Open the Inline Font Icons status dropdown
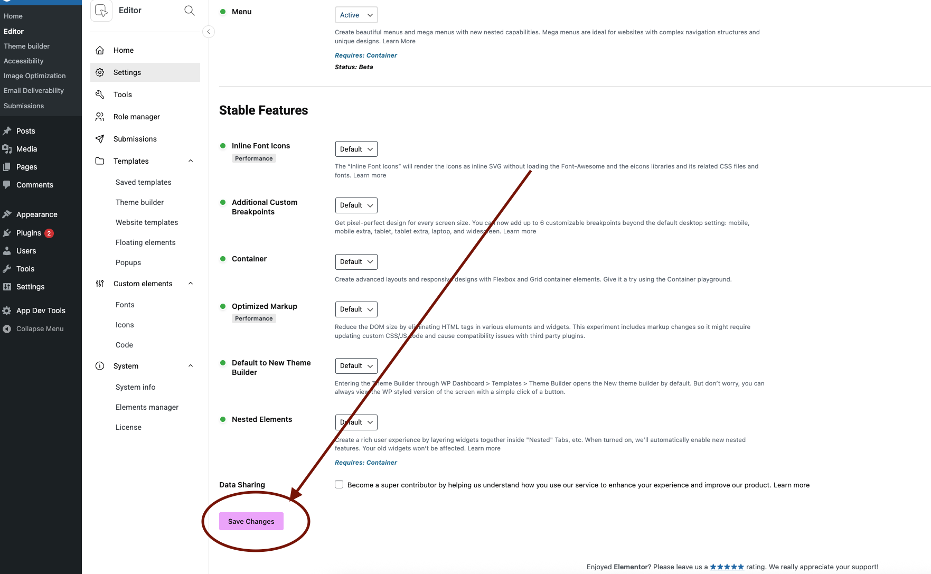 pos(356,149)
